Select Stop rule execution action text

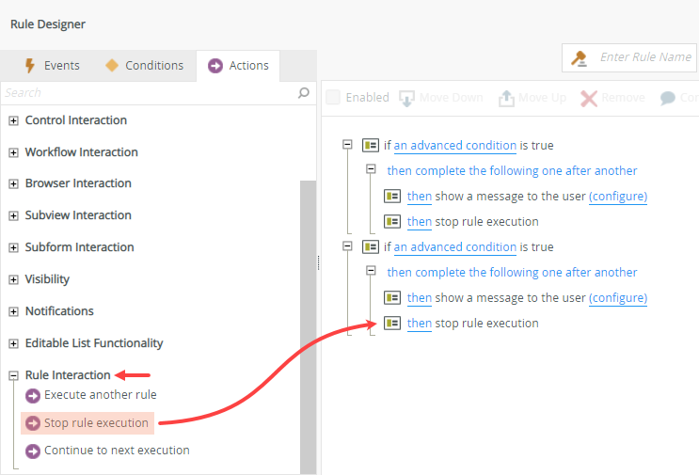click(96, 423)
